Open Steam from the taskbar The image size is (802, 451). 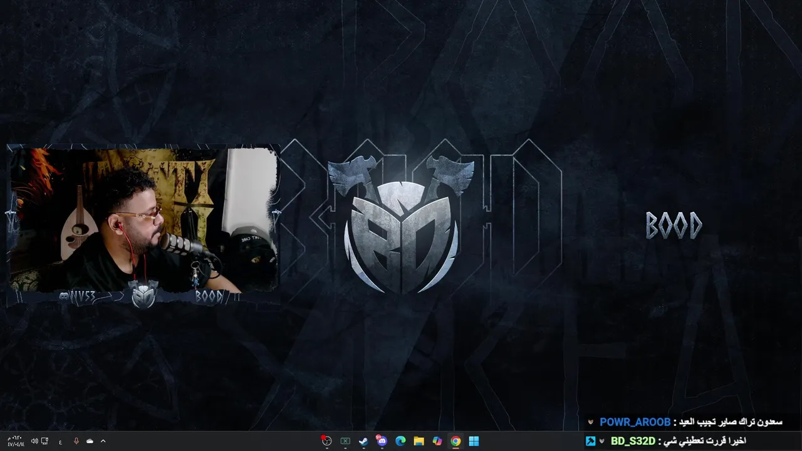pyautogui.click(x=363, y=441)
